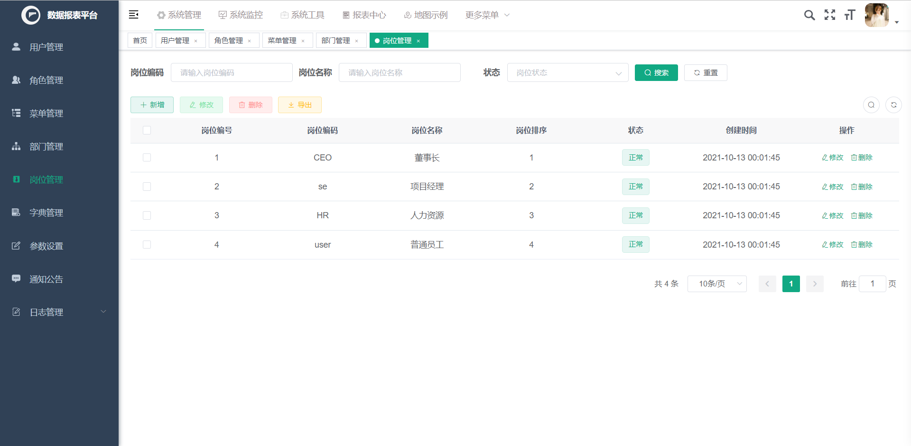Click the 岗位编码 input field
The height and width of the screenshot is (446, 911).
tap(232, 72)
